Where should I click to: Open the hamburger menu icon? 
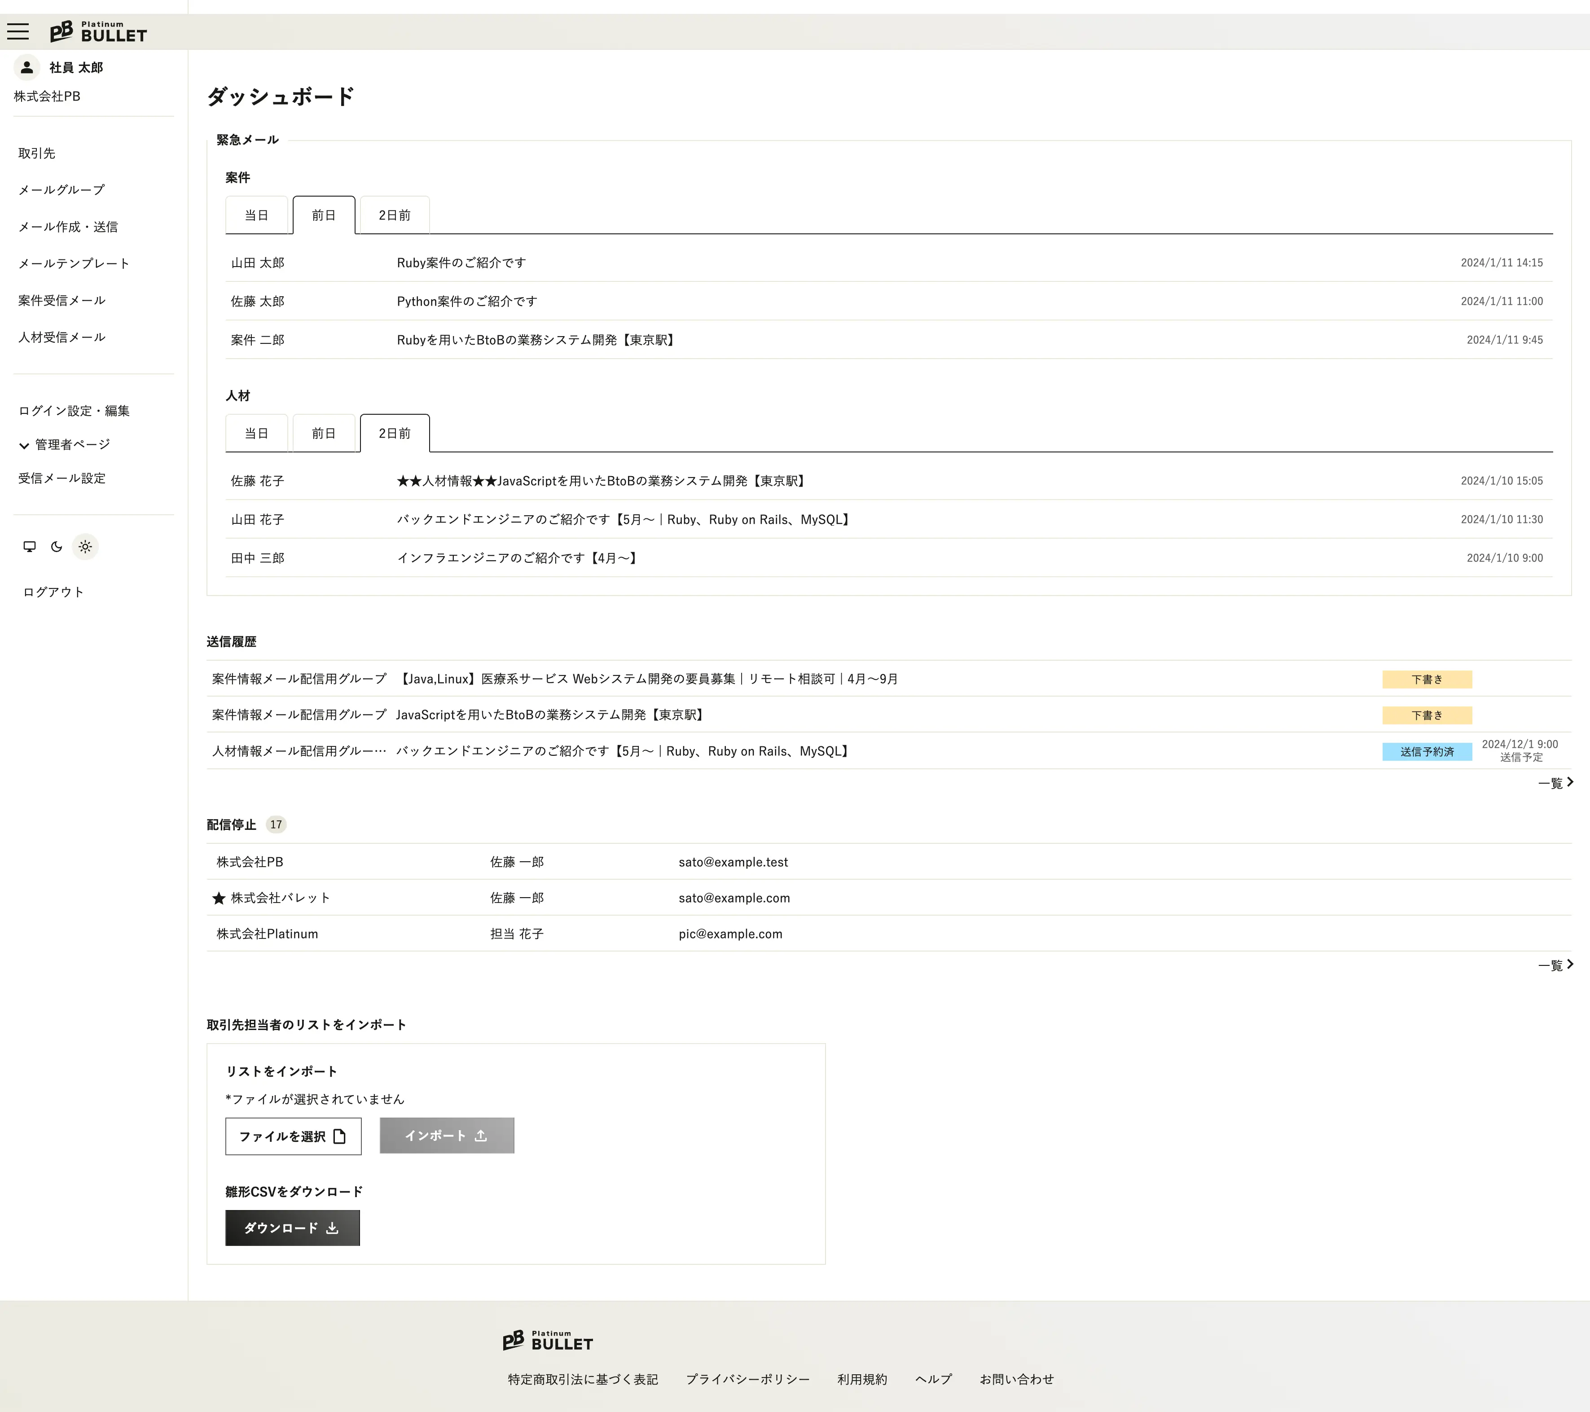(18, 32)
